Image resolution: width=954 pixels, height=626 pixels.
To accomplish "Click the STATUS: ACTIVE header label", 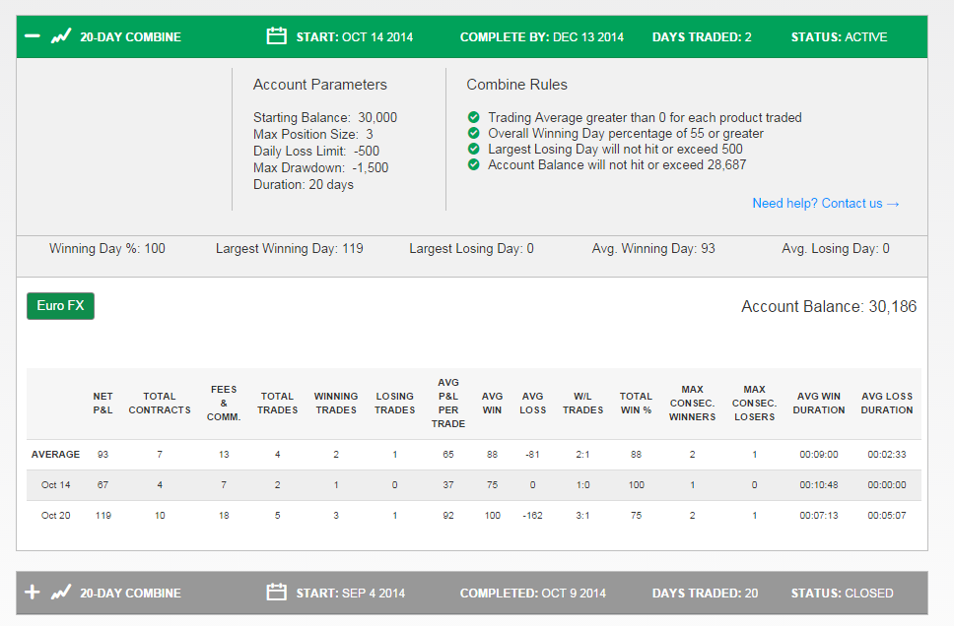I will tap(839, 37).
